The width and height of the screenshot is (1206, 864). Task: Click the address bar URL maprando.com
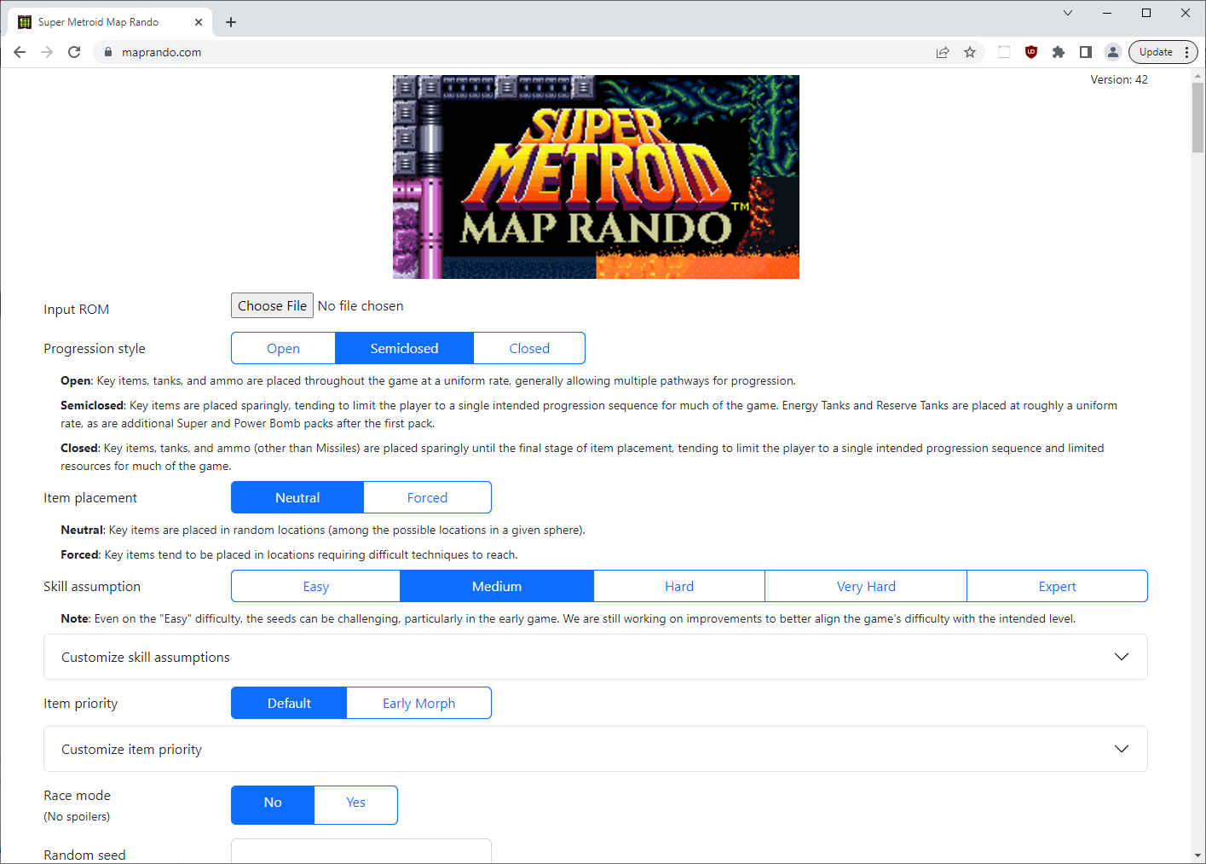[161, 52]
